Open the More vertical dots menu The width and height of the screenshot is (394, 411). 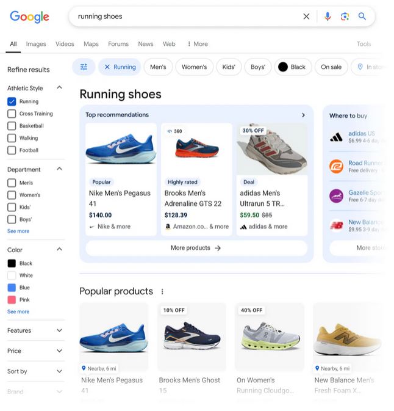click(x=198, y=44)
